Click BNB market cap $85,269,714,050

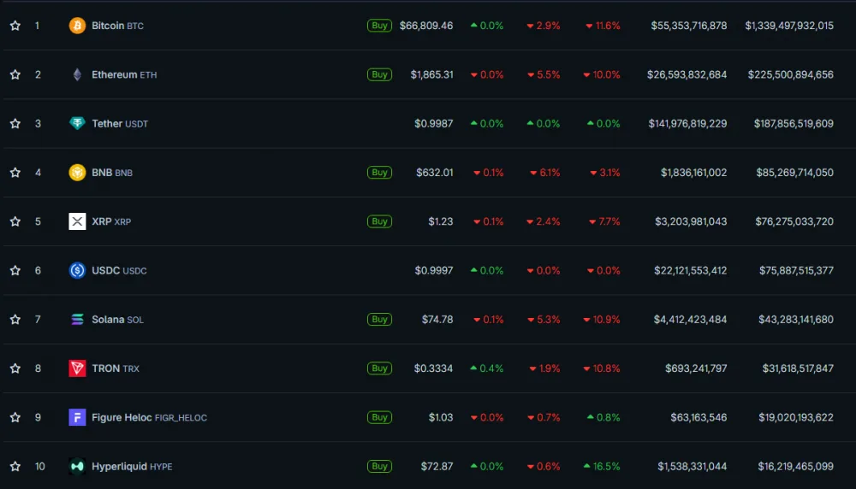795,173
